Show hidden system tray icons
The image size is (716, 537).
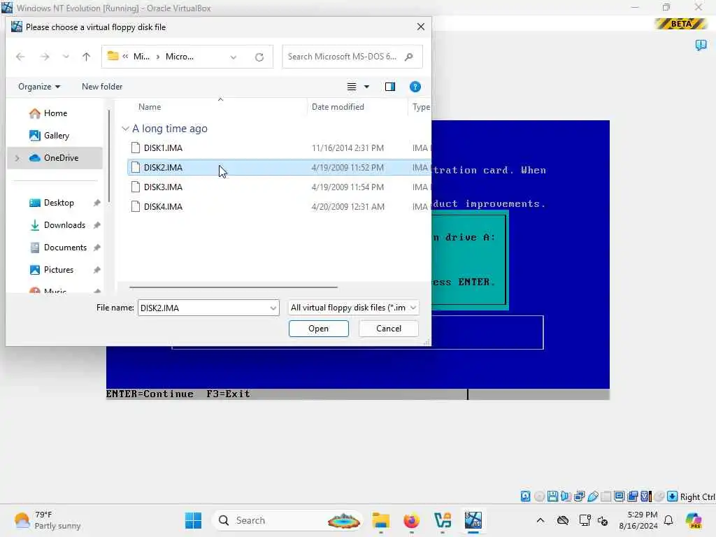coord(540,520)
